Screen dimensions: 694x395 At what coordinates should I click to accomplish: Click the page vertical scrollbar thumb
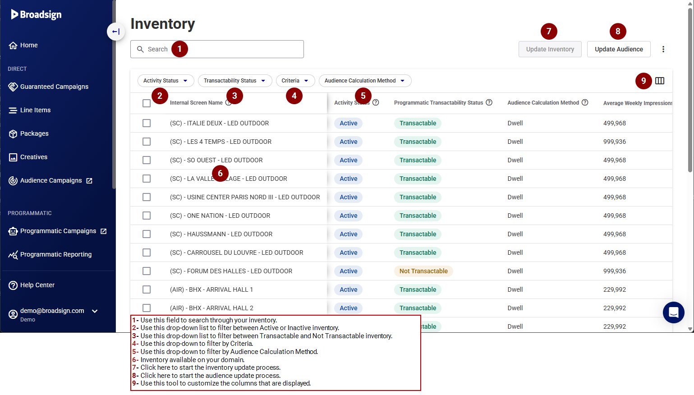point(690,90)
